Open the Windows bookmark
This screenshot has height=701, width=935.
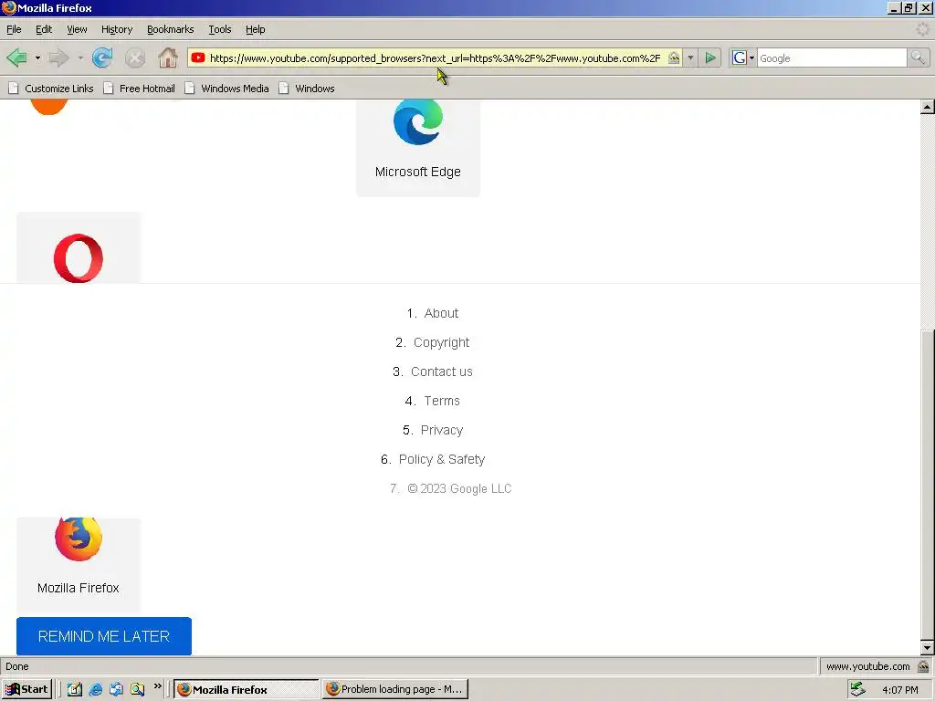tap(307, 89)
